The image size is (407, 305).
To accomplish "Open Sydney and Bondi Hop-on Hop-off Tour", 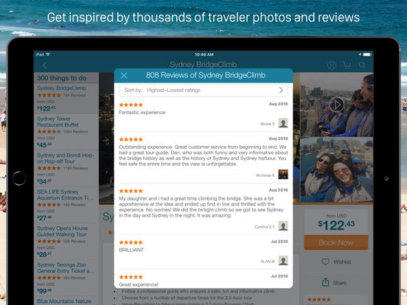I will pyautogui.click(x=66, y=168).
